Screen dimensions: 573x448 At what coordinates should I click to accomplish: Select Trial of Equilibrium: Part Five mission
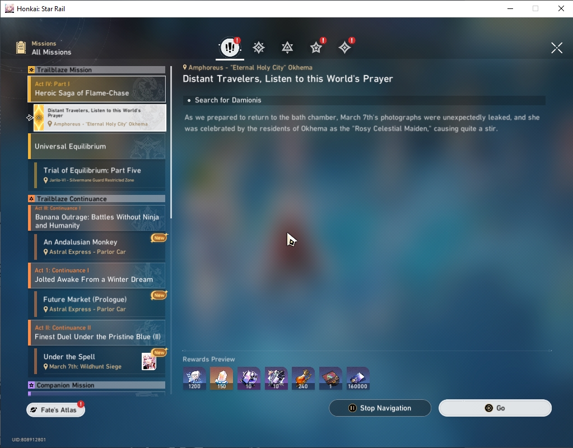[99, 175]
